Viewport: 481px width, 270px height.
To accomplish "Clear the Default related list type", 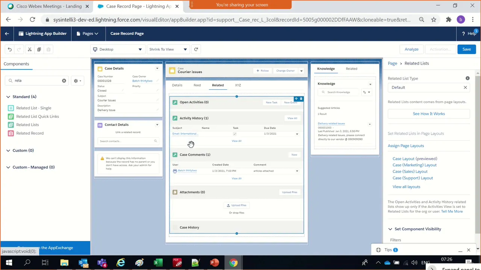I will click(465, 87).
